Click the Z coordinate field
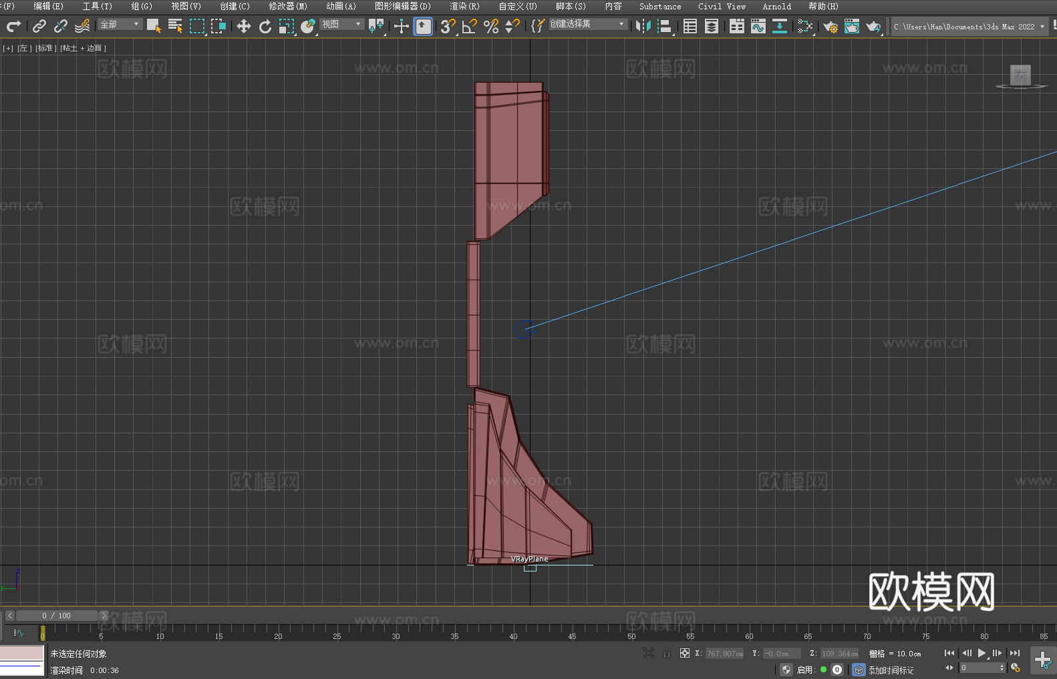Image resolution: width=1057 pixels, height=679 pixels. click(x=839, y=654)
